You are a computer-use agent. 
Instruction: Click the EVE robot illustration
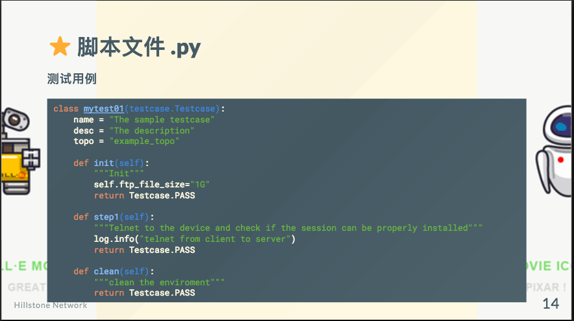tap(555, 151)
